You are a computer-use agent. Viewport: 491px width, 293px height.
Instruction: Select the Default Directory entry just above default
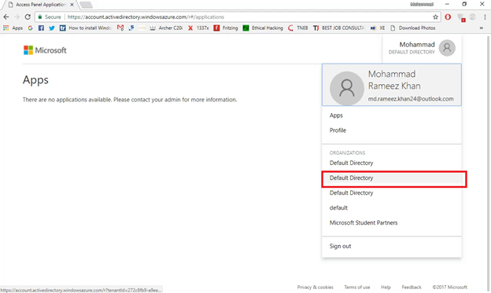click(x=352, y=193)
